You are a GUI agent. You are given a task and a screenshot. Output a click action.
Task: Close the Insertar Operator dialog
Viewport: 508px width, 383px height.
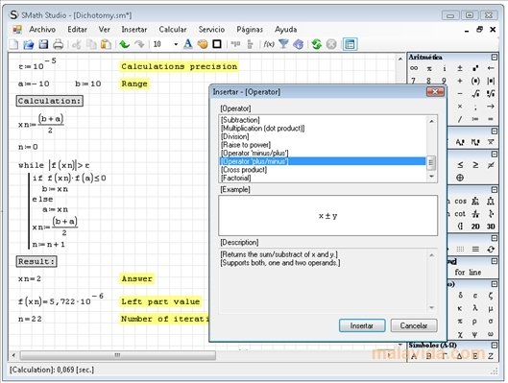pos(435,92)
